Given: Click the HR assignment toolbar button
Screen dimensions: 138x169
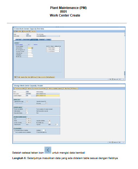Looking at the screenshot, I should [19, 31].
